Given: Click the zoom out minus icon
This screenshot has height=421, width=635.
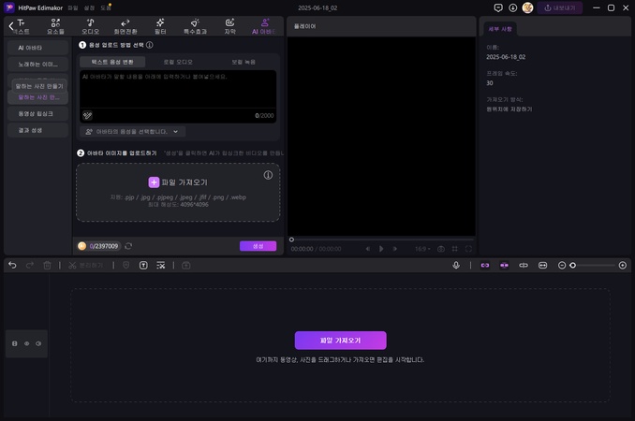Looking at the screenshot, I should click(562, 266).
